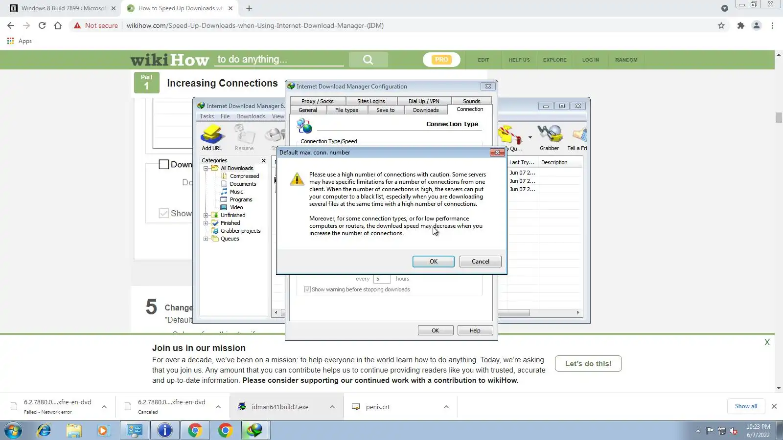This screenshot has height=440, width=783.
Task: Expand the Unfinished category in IDM tree
Action: [206, 215]
